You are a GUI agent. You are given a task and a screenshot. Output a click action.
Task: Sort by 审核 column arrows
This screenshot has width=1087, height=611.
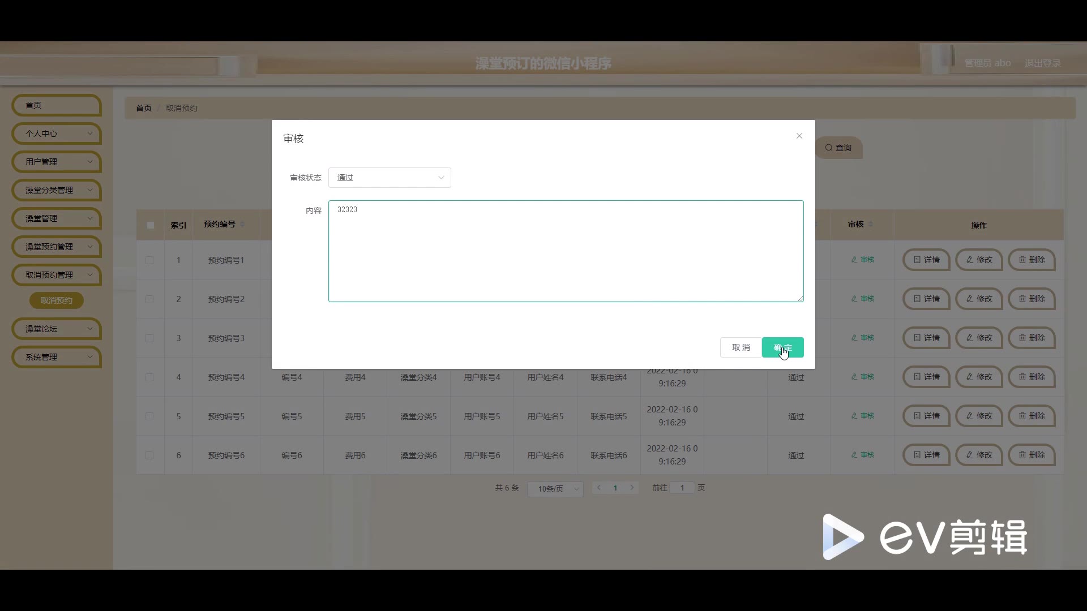point(871,225)
